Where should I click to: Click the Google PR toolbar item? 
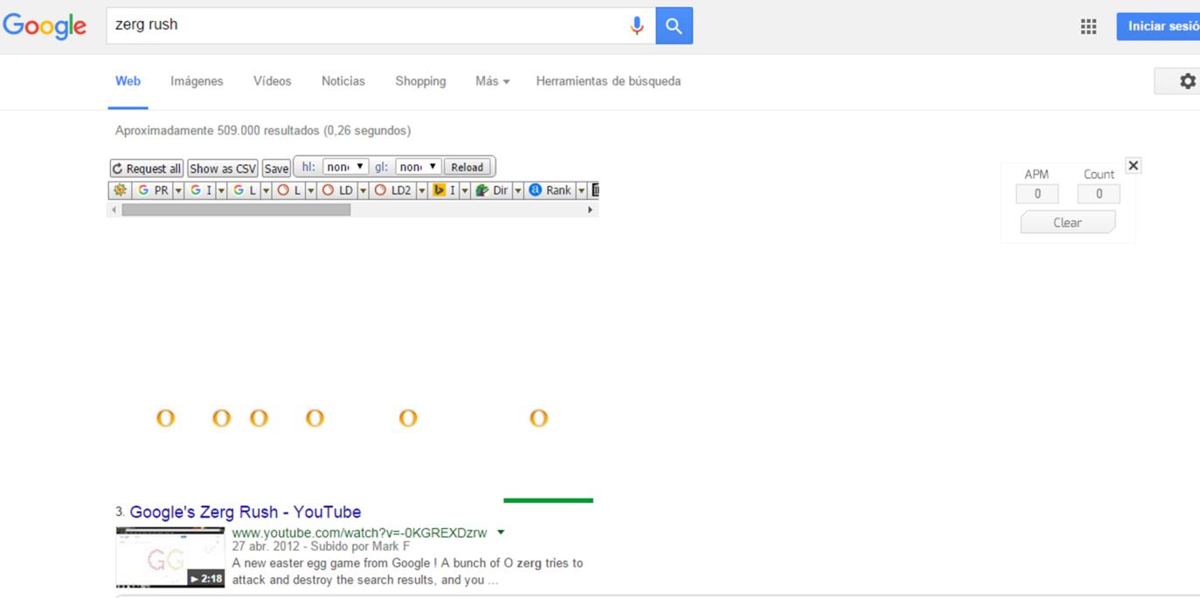(x=152, y=189)
